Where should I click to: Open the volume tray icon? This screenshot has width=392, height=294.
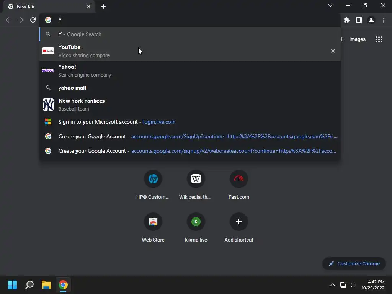tap(352, 285)
